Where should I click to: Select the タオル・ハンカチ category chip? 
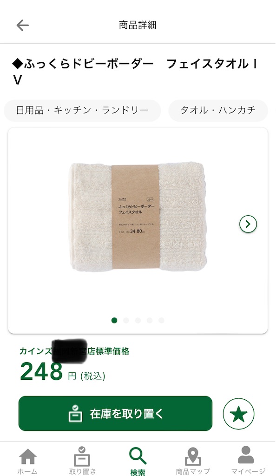[x=218, y=110]
